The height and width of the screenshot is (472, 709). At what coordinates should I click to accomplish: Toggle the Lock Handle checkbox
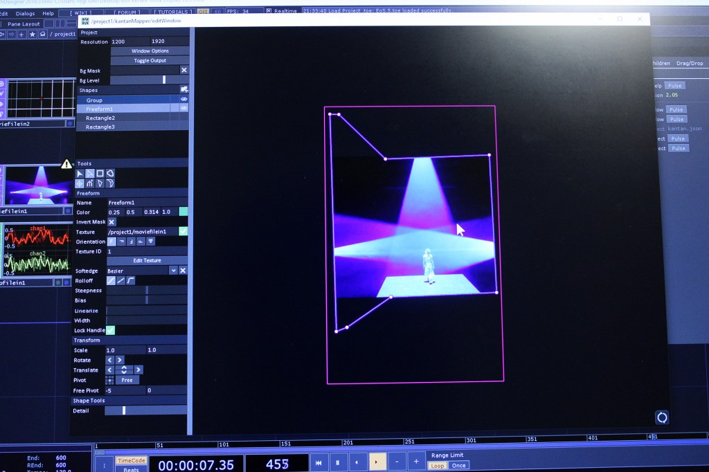(x=110, y=331)
